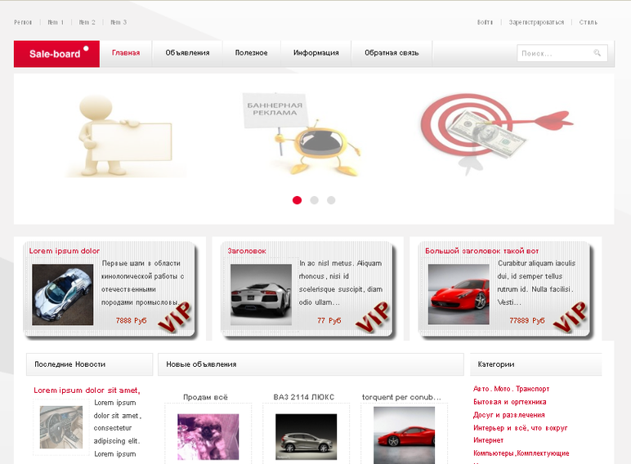Click the white Lamborghini ad thumbnail

(x=261, y=294)
